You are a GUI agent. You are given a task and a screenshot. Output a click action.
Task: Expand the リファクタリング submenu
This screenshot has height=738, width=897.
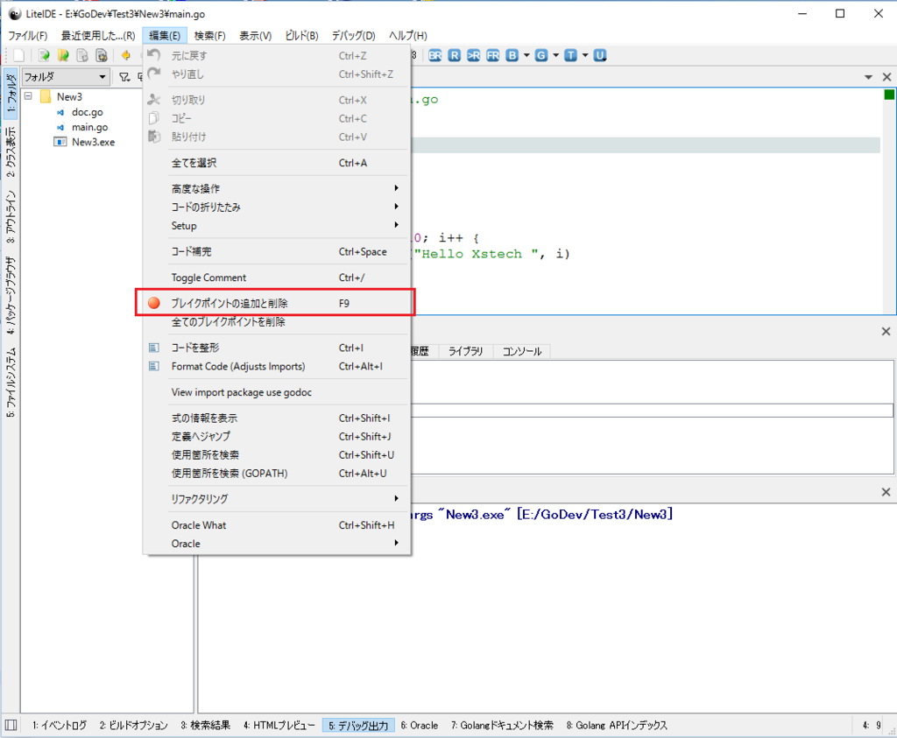(x=277, y=499)
